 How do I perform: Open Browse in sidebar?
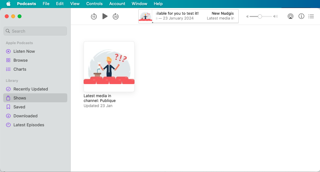tap(35, 60)
